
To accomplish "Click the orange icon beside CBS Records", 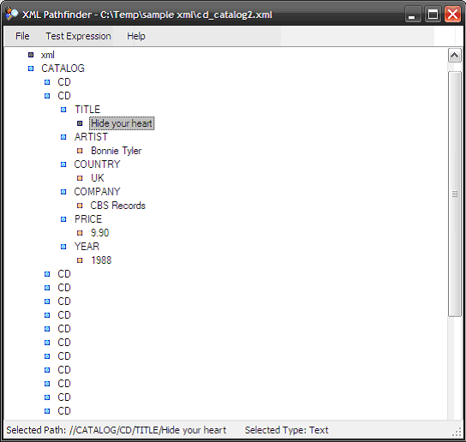I will point(80,206).
